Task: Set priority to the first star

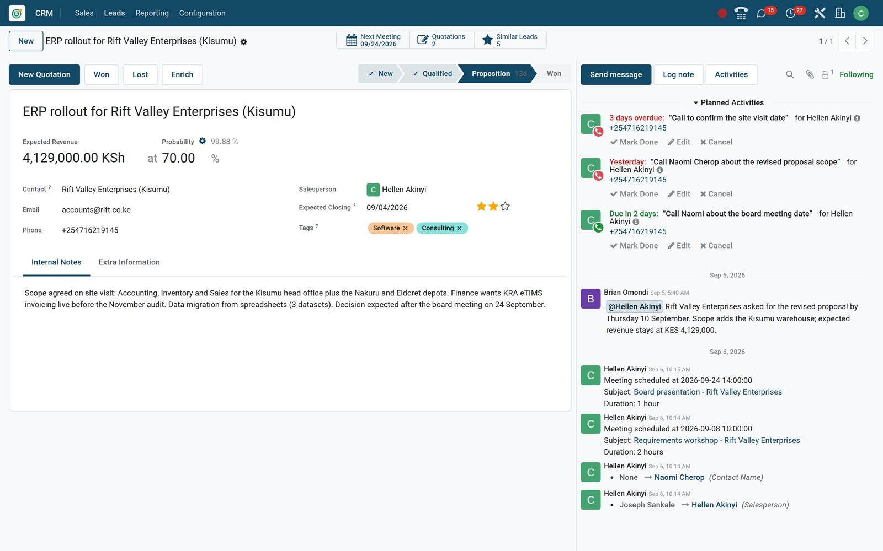Action: coord(481,207)
